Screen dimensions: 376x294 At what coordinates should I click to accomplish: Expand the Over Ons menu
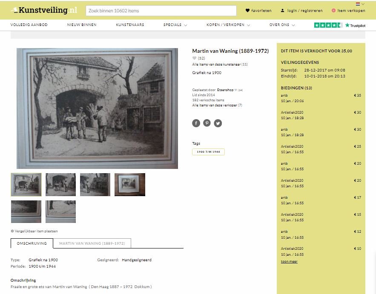[282, 25]
